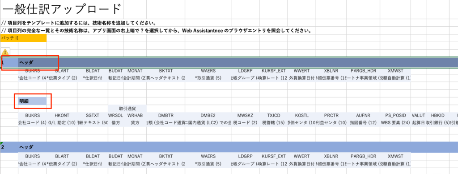The height and width of the screenshot is (174, 458).
Task: Select the HKONT cell
Action: [x=62, y=115]
